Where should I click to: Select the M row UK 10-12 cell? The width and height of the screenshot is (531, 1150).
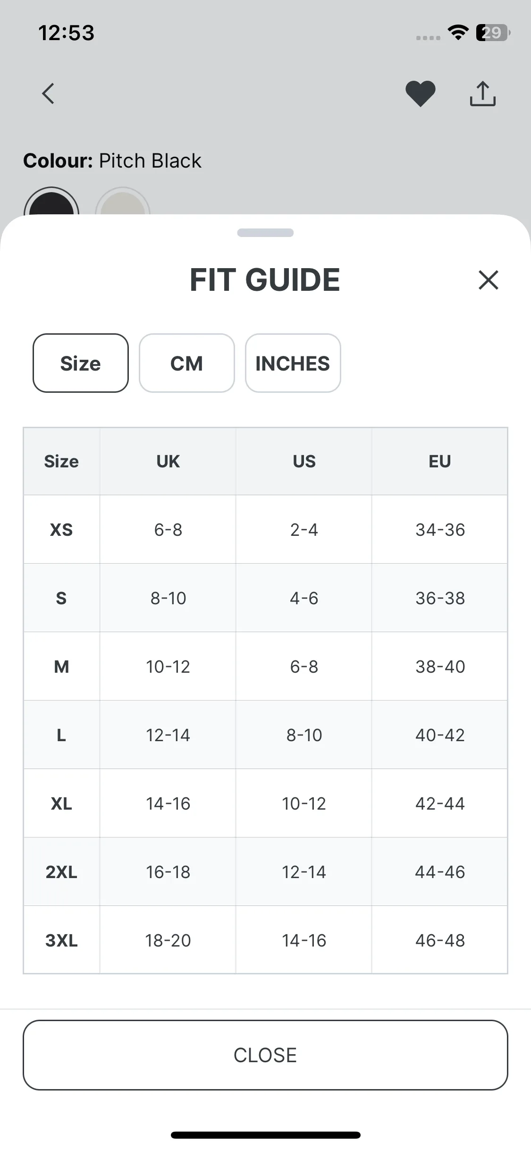click(168, 667)
